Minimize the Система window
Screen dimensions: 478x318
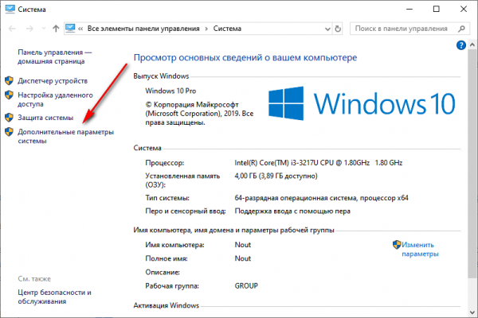point(409,9)
